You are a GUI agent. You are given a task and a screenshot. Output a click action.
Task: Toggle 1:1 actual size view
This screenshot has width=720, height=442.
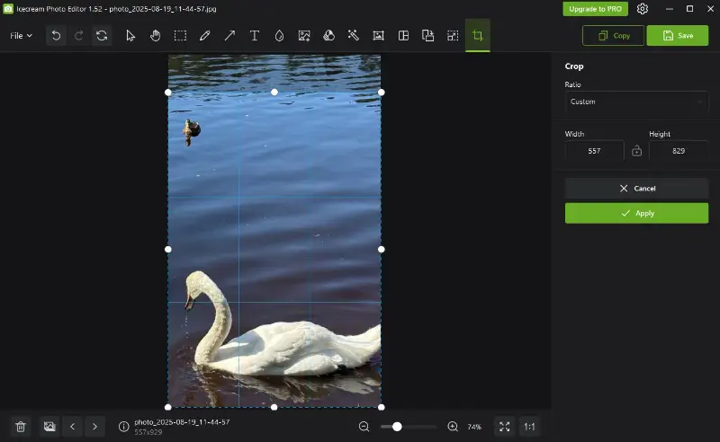pos(529,427)
